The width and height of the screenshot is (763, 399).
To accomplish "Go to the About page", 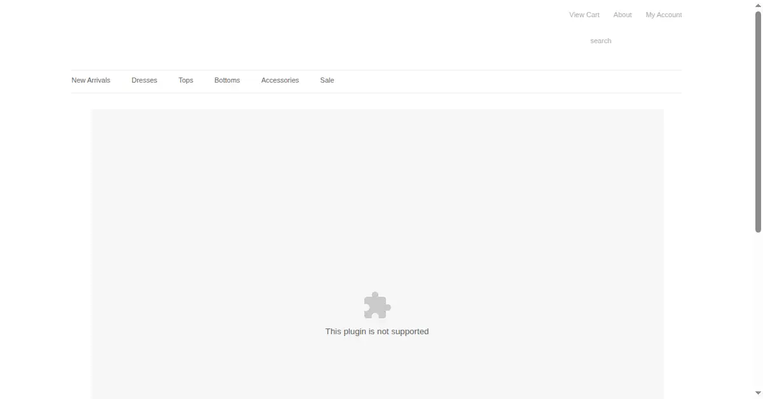I will (x=622, y=15).
